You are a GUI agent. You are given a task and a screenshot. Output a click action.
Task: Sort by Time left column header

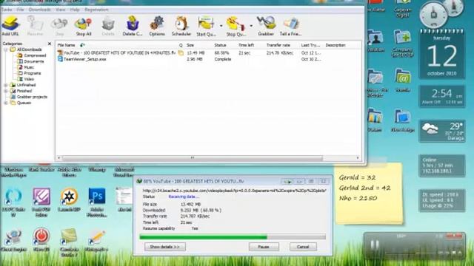pos(246,45)
